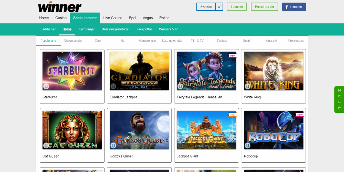The width and height of the screenshot is (344, 172).
Task: Select the Alla automater filter tab
Action: [73, 41]
